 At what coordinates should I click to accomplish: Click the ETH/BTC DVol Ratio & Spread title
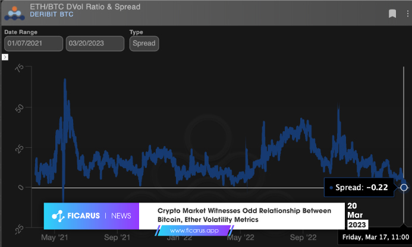85,7
